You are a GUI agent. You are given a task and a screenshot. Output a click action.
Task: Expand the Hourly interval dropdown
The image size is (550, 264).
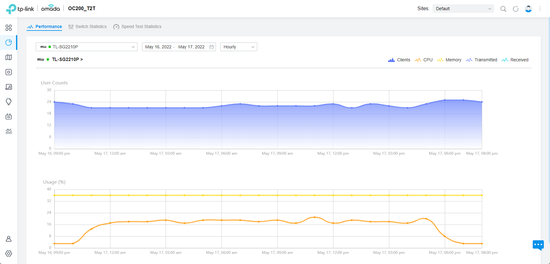point(238,47)
